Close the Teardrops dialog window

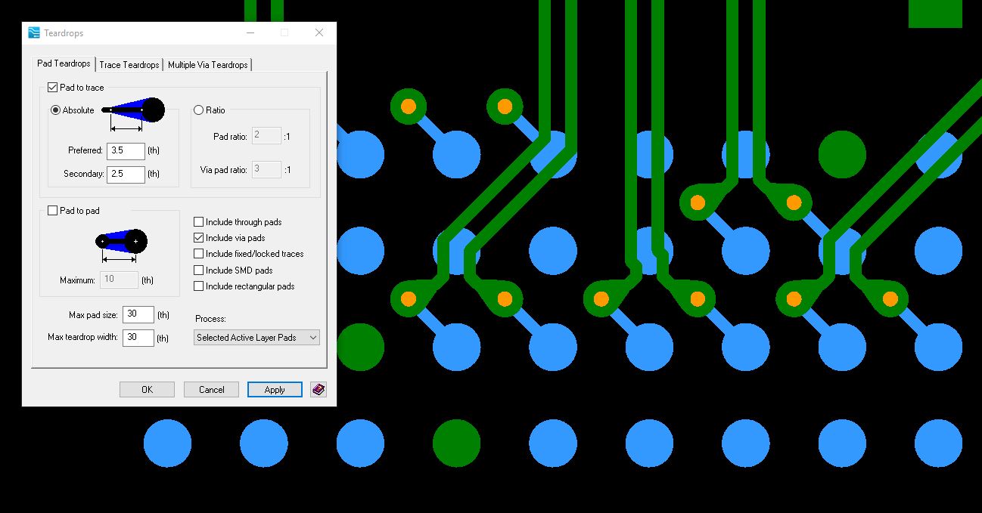point(319,32)
